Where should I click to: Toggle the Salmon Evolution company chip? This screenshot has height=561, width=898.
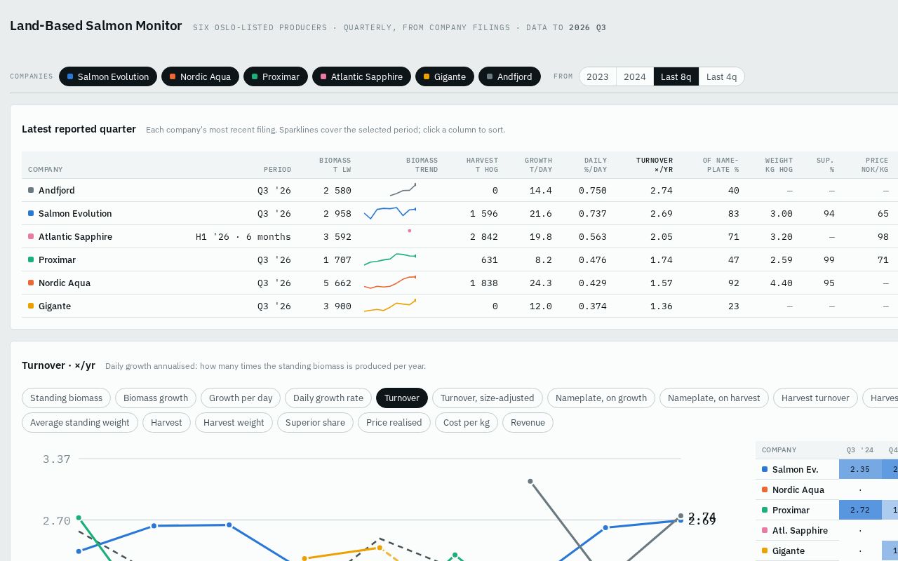point(108,76)
